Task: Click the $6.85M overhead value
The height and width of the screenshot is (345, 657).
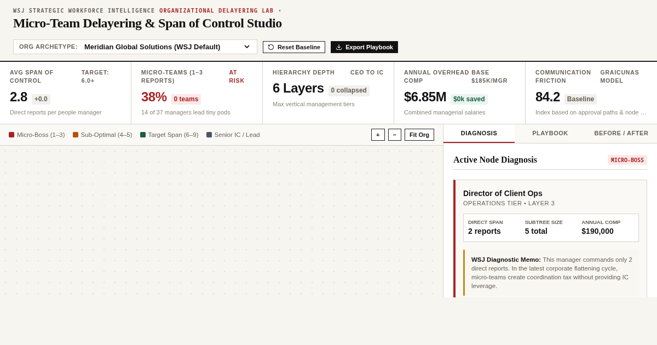Action: pos(425,97)
